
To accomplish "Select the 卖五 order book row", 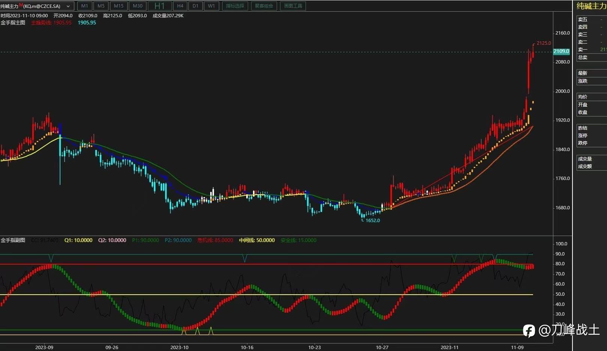I will point(592,20).
